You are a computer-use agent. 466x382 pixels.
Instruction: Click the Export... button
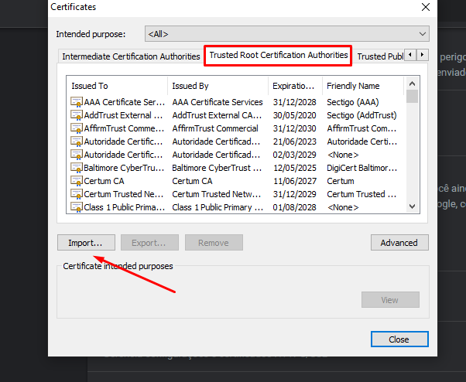pyautogui.click(x=149, y=243)
